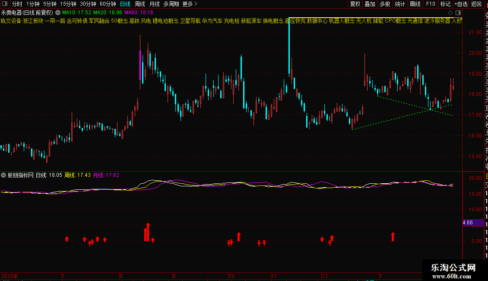
Task: Open the F10 company info
Action: coord(431,4)
